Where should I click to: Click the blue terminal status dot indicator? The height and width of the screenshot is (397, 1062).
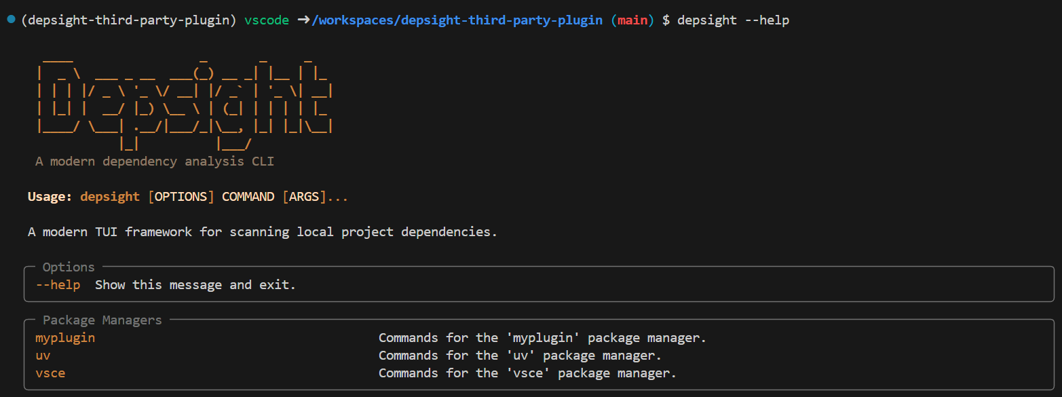tap(10, 20)
